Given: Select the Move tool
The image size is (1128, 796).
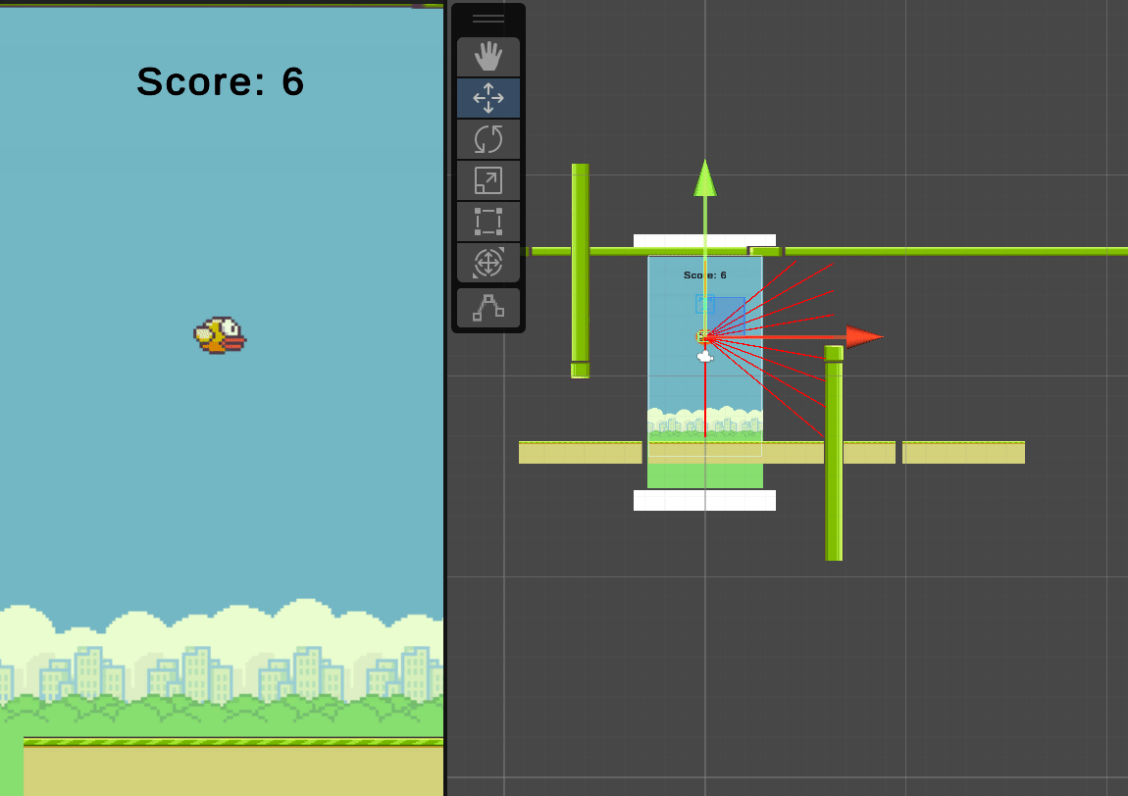Looking at the screenshot, I should tap(488, 98).
